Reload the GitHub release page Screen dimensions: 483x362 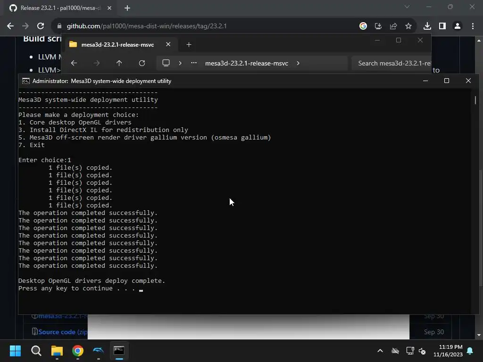click(x=41, y=26)
